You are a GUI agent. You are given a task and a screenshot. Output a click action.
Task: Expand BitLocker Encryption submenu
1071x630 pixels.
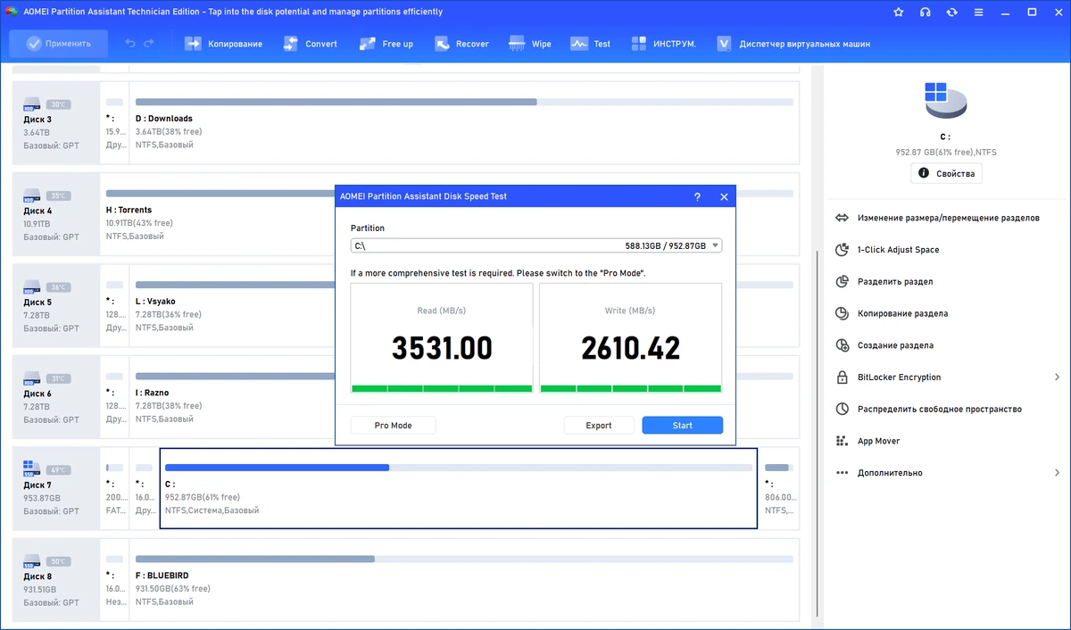[x=949, y=377]
